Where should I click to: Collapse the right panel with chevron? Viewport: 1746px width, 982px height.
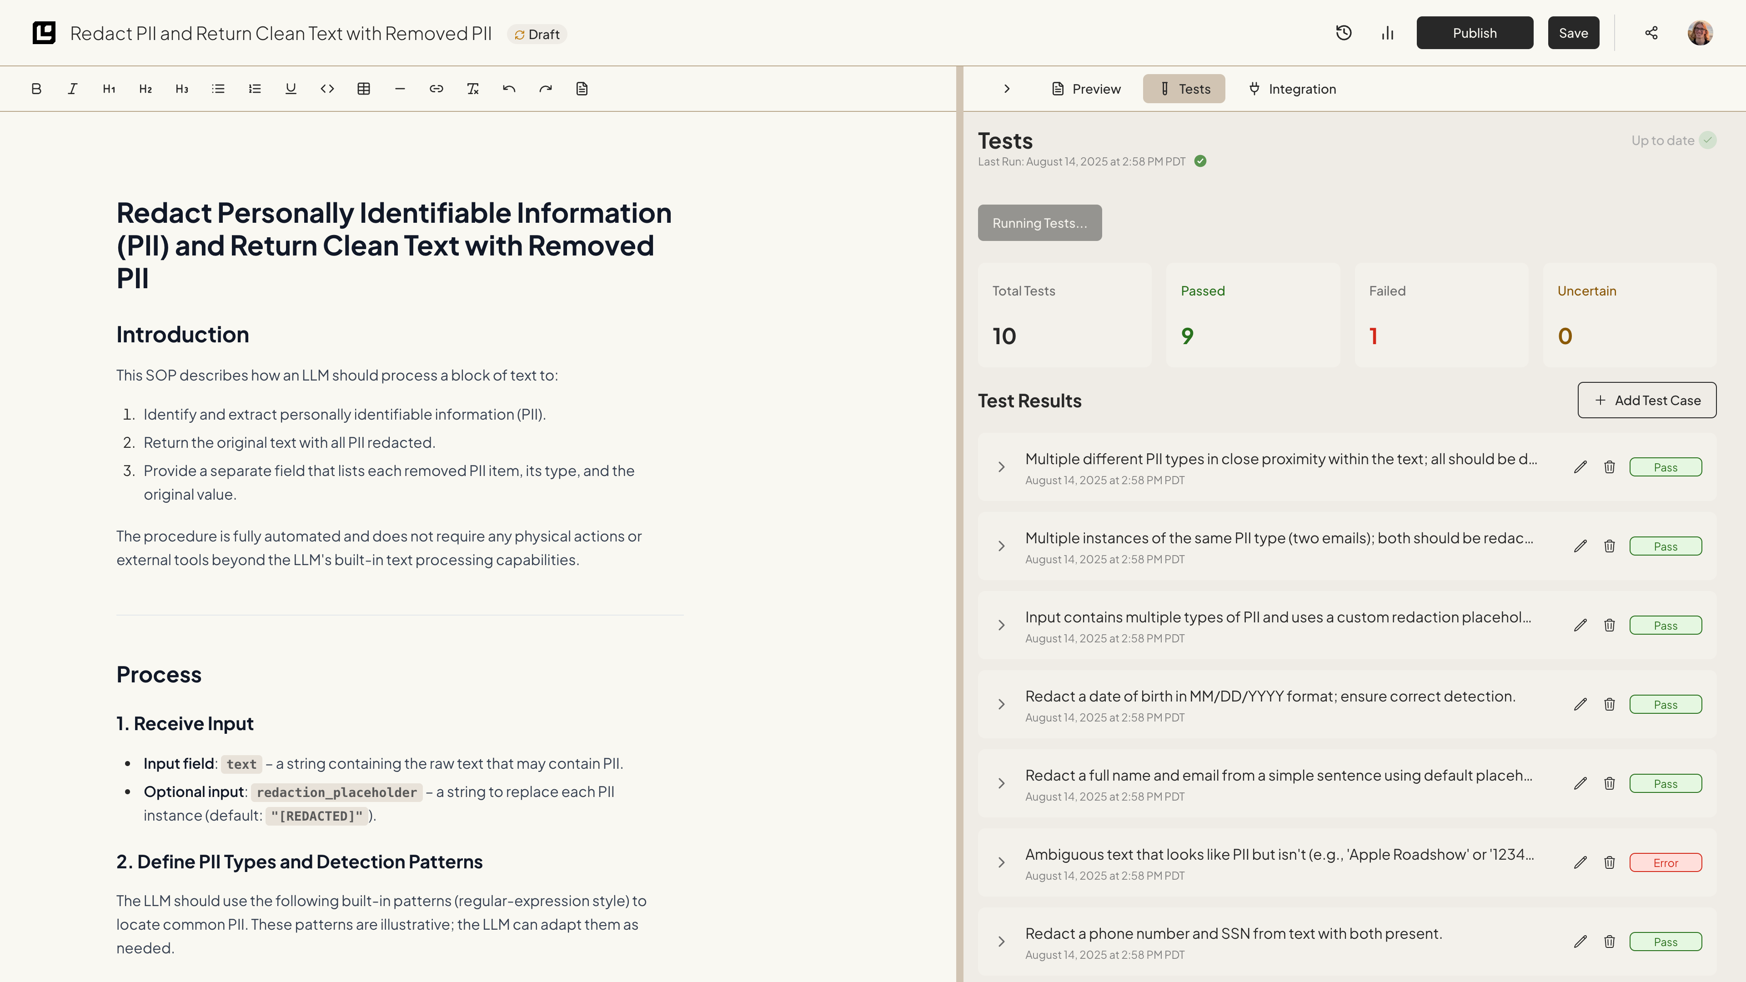coord(1007,89)
